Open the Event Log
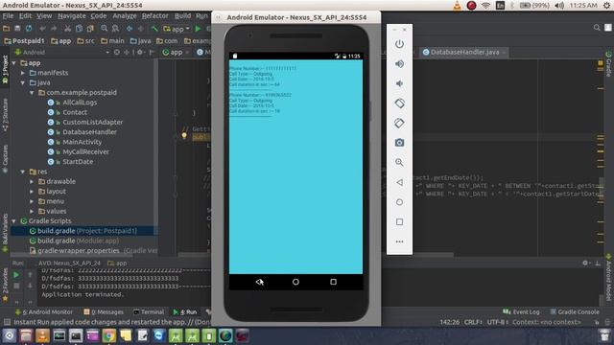 point(521,311)
